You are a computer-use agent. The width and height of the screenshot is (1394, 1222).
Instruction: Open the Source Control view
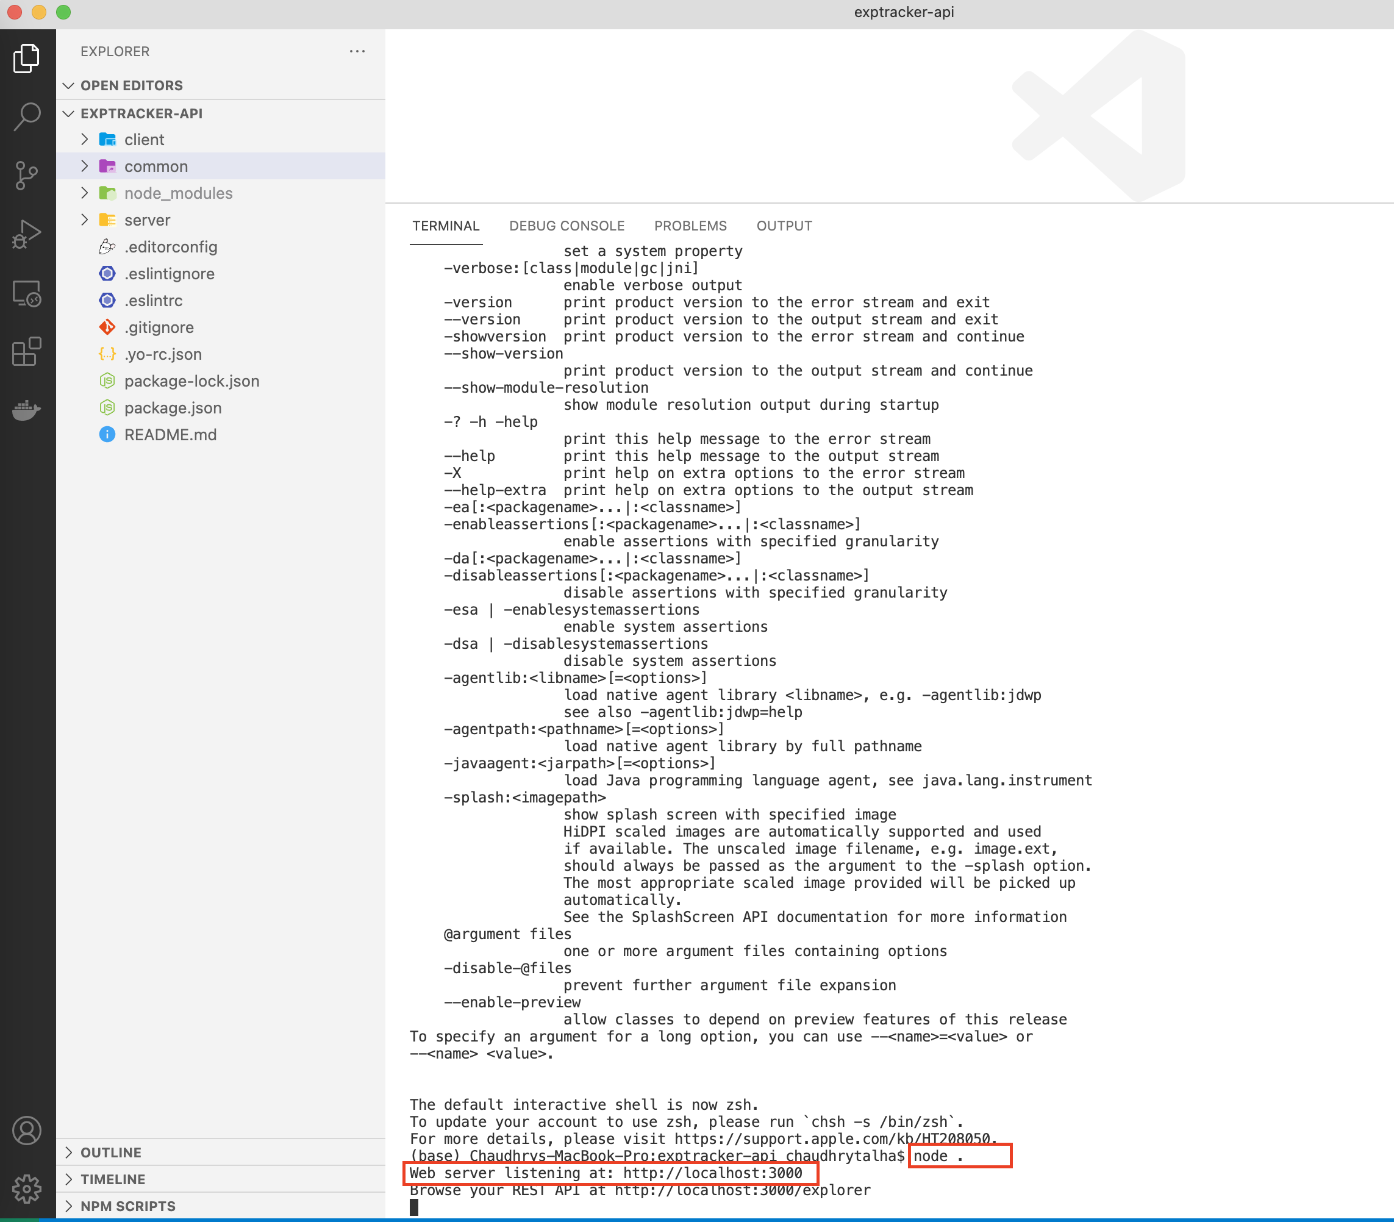[27, 175]
